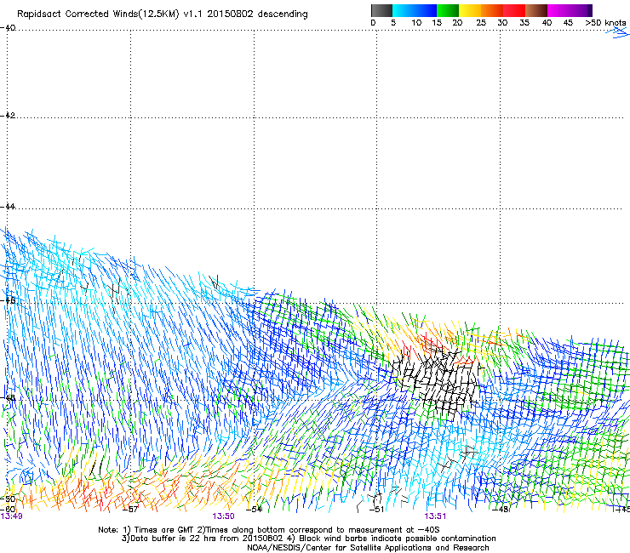
Task: Click the '25' tick label on the legend
Action: click(x=481, y=23)
